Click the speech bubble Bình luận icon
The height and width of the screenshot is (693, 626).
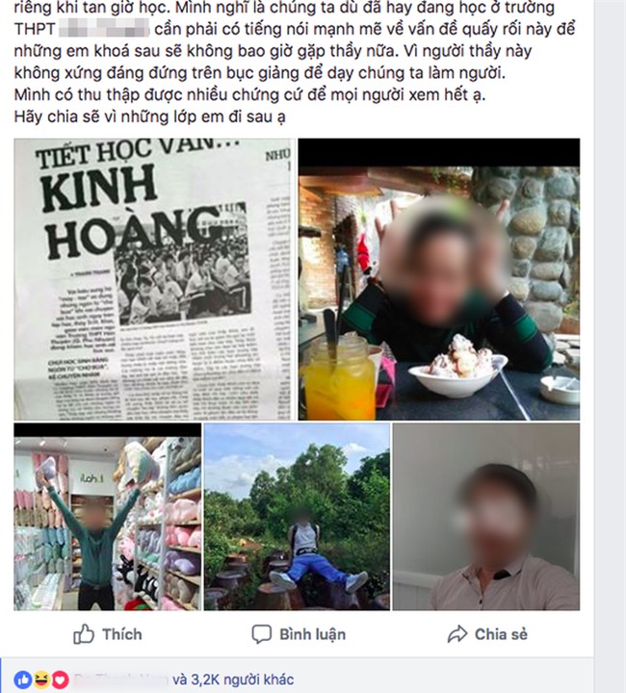click(261, 634)
